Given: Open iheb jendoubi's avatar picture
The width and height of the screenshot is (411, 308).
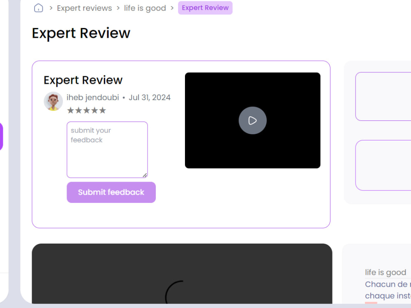Looking at the screenshot, I should click(x=53, y=101).
